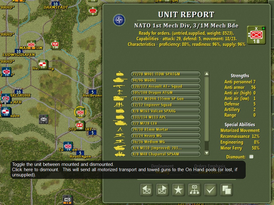Image resolution: width=274 pixels, height=205 pixels.
Task: Select the Mannheim unit counter
Action: (x=31, y=45)
